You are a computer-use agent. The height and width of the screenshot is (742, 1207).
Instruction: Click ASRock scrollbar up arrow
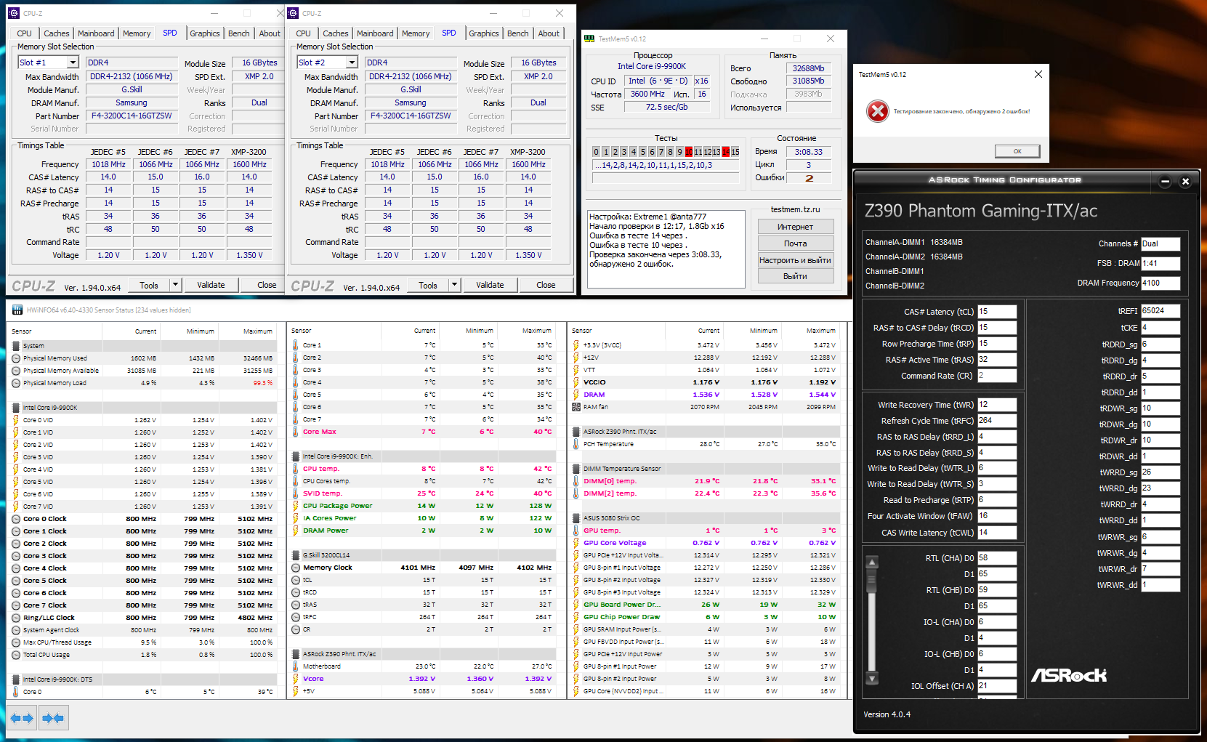click(872, 562)
